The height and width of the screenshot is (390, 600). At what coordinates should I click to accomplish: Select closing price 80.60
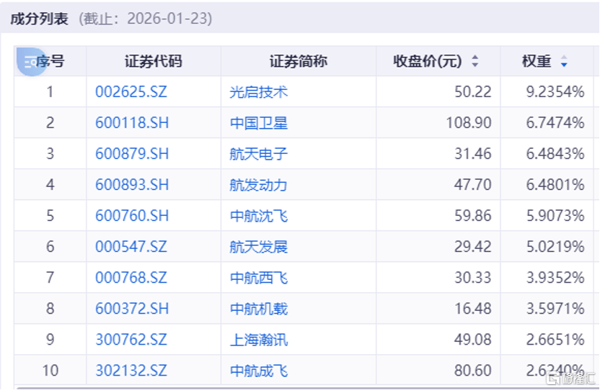click(x=473, y=371)
